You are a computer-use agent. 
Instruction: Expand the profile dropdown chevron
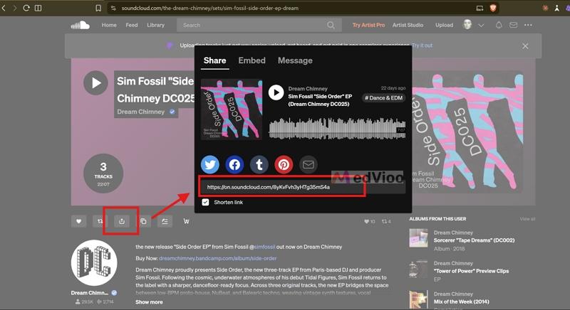pyautogui.click(x=481, y=26)
